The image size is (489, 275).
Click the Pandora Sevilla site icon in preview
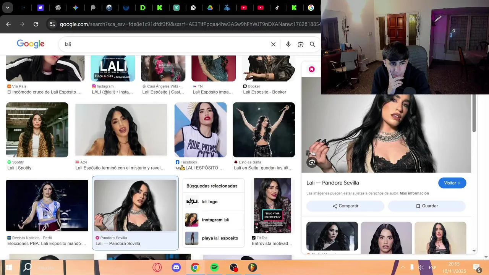click(312, 69)
